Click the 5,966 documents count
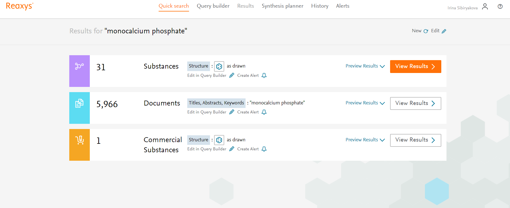The image size is (510, 208). pos(107,104)
